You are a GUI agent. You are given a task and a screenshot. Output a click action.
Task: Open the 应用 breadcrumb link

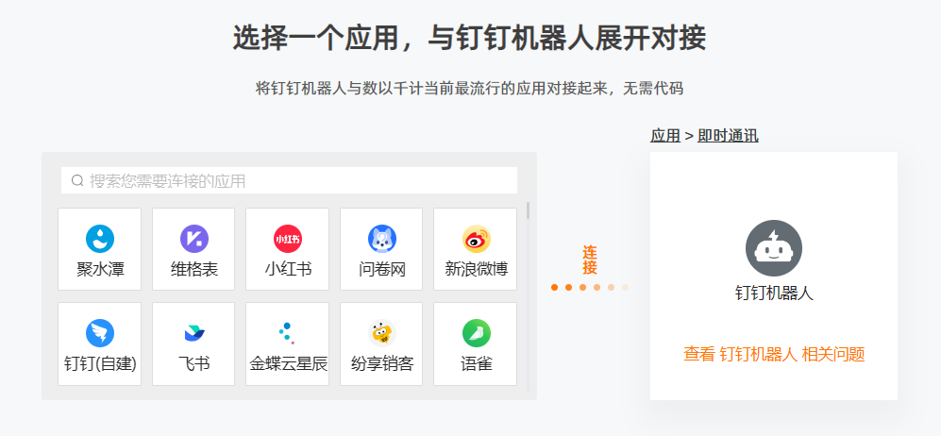click(665, 136)
